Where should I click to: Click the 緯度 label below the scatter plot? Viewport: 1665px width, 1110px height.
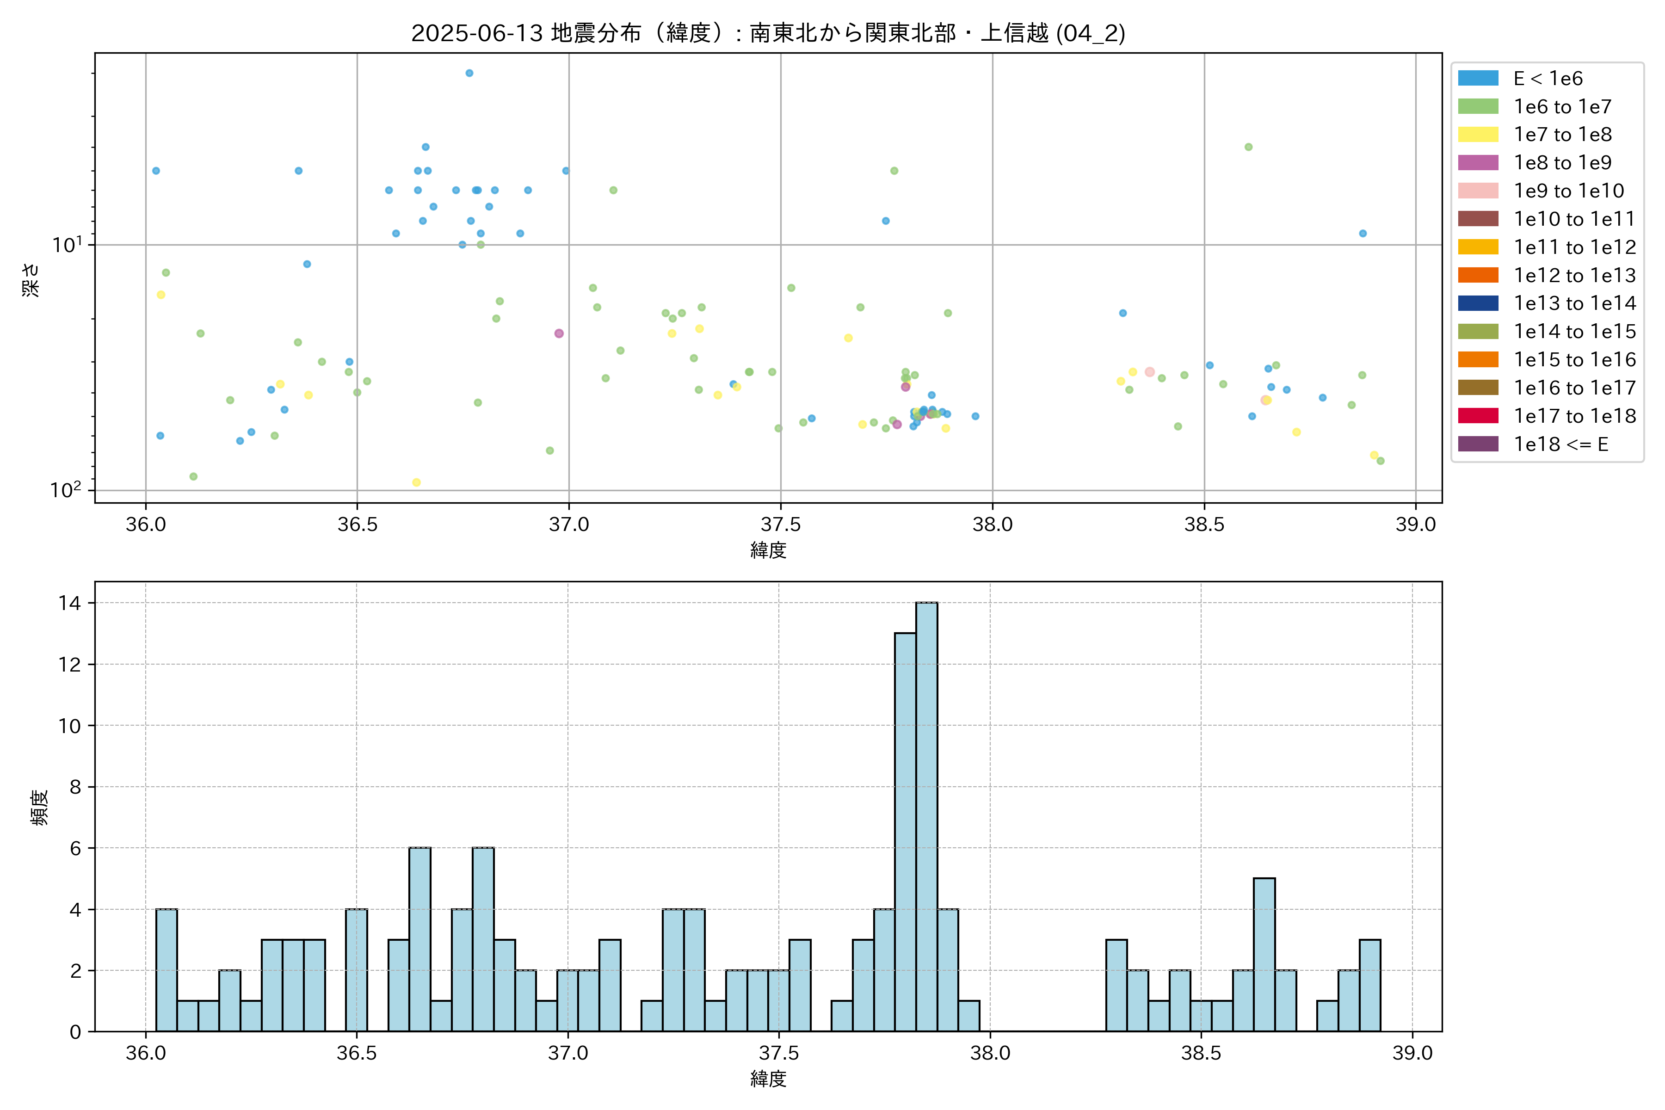tap(768, 550)
